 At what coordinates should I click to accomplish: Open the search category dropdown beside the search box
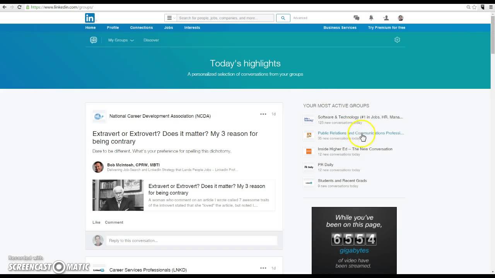[171, 18]
